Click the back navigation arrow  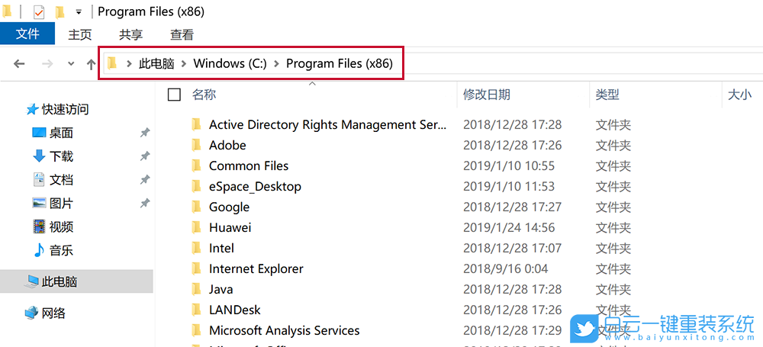pyautogui.click(x=19, y=64)
